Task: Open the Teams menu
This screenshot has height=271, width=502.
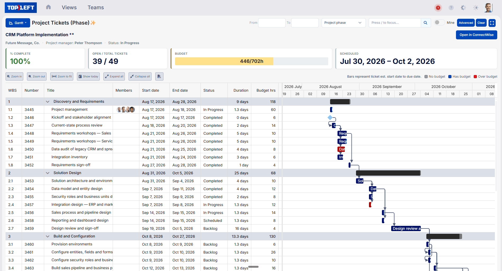Action: [x=96, y=7]
